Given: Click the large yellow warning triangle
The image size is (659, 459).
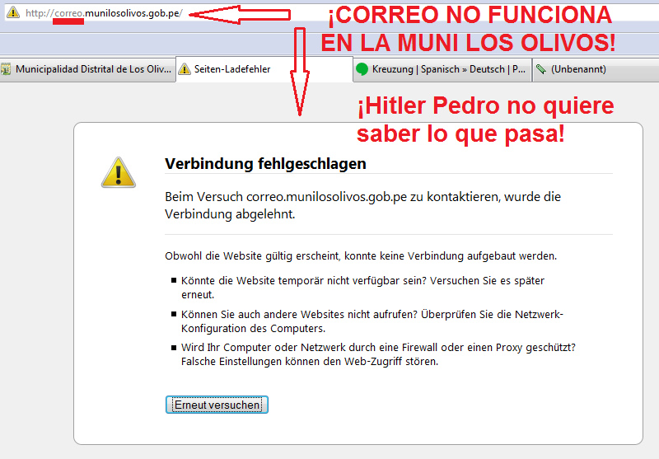Looking at the screenshot, I should click(119, 171).
